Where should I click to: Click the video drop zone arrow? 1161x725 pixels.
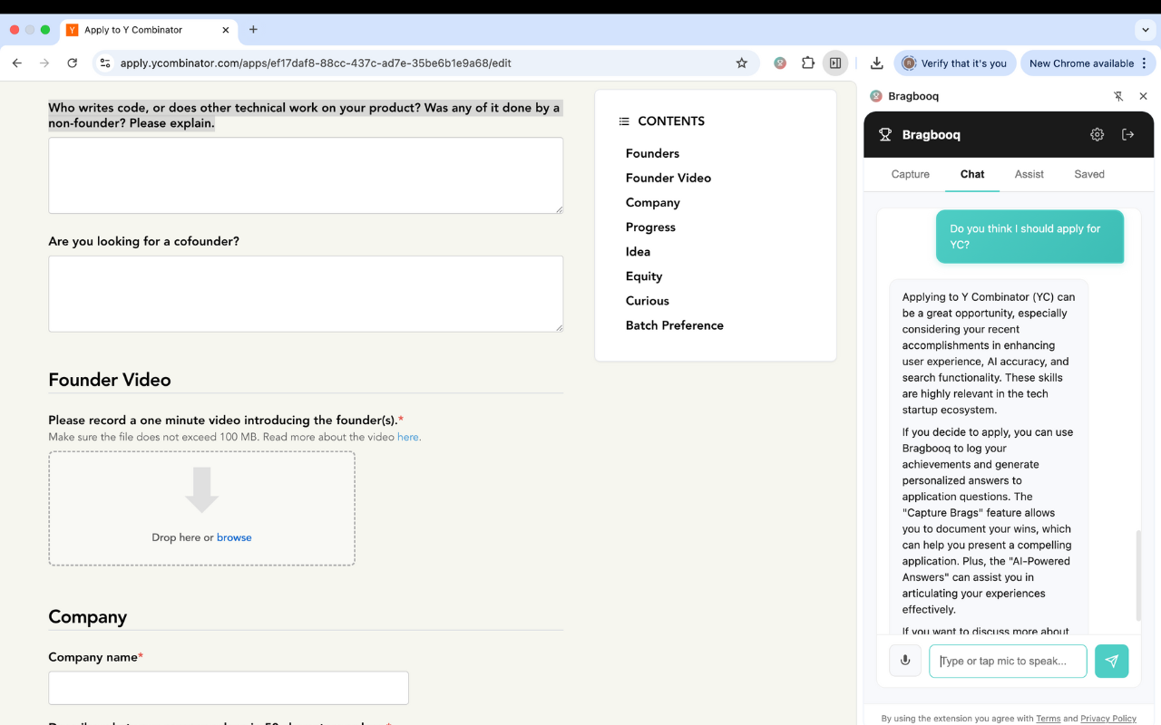pos(202,490)
